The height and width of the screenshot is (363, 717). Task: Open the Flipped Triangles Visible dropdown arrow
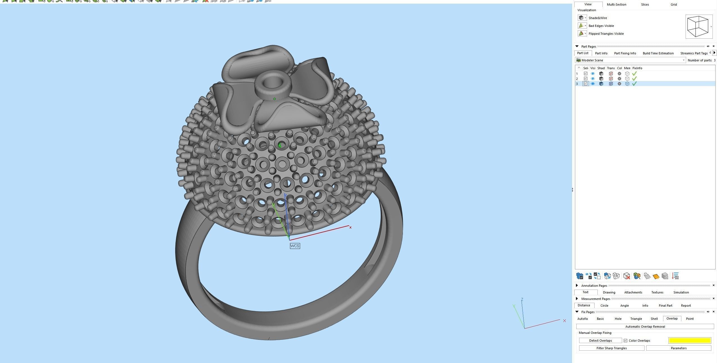click(x=585, y=33)
